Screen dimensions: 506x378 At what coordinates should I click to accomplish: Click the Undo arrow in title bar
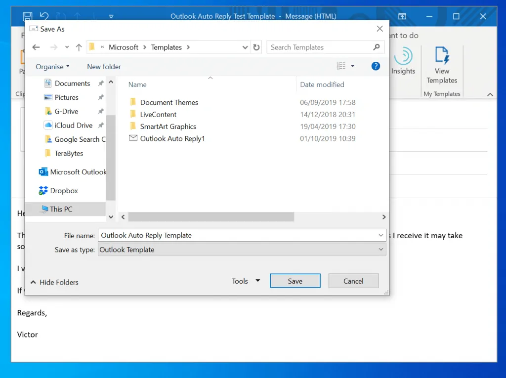pos(43,16)
